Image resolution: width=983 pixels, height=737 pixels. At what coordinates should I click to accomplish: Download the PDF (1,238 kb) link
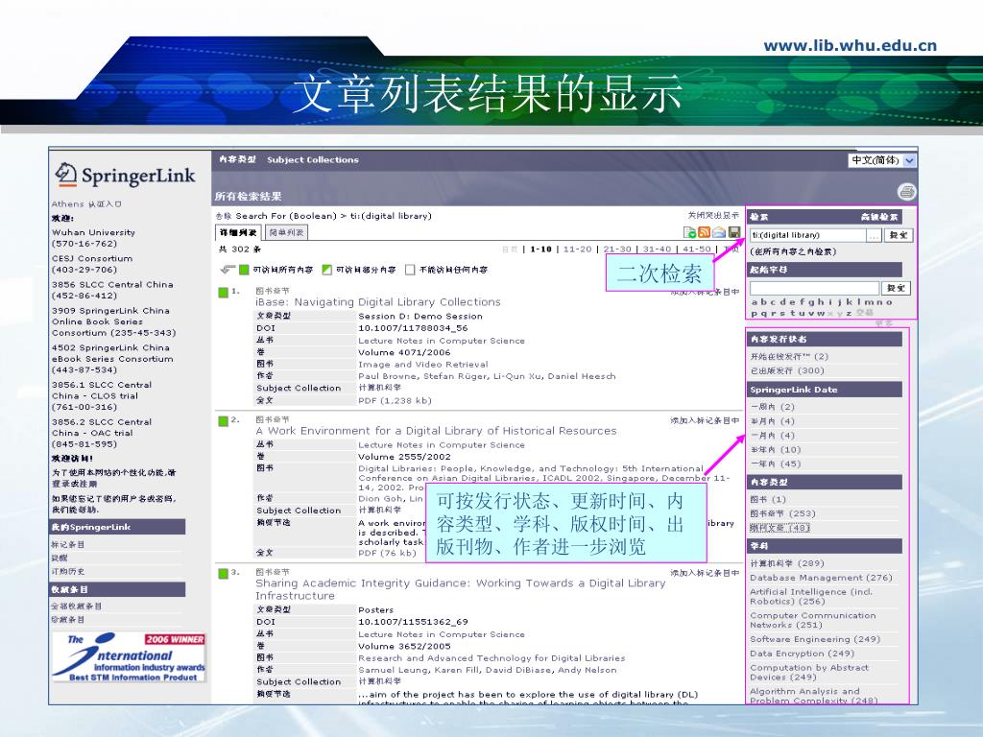click(395, 400)
